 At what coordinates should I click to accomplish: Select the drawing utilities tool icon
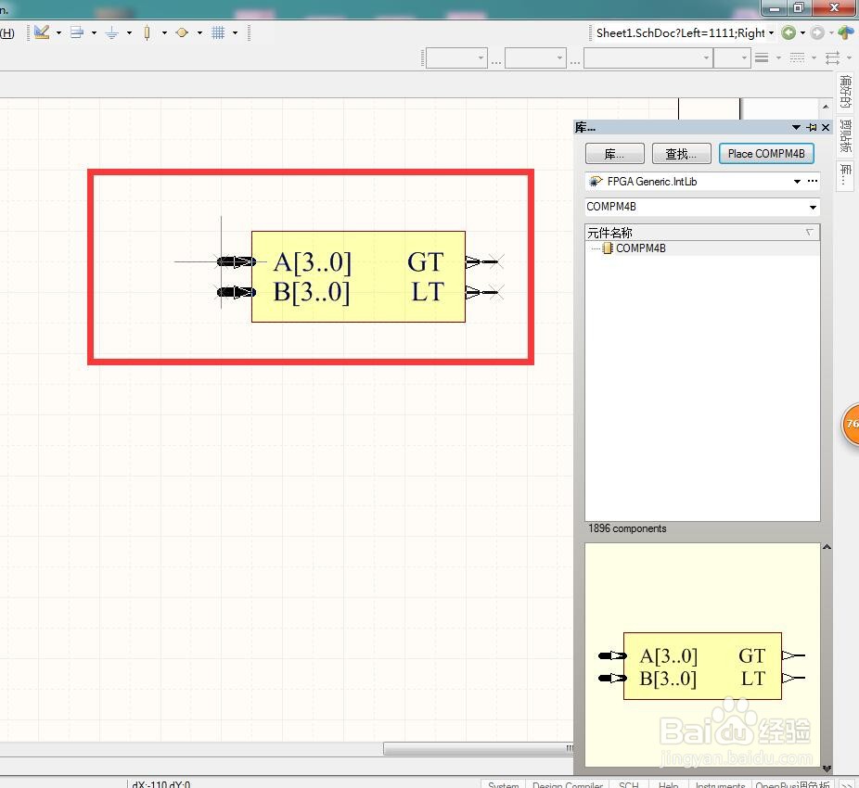point(42,32)
